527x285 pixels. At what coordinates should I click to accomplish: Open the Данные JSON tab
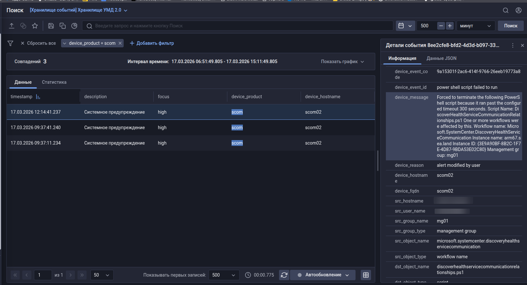click(441, 58)
